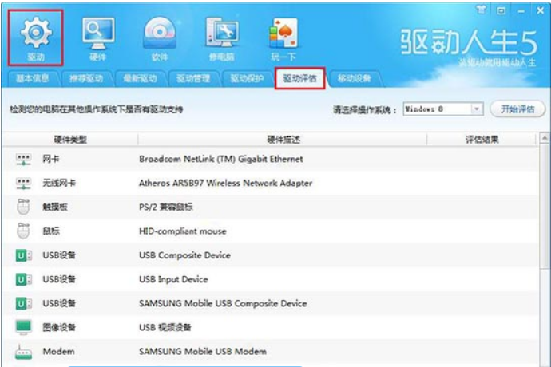Open the 玩一下 games icon

pyautogui.click(x=283, y=38)
